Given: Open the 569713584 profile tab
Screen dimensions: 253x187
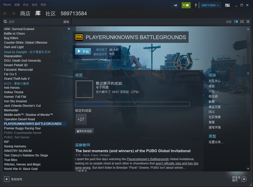Looking at the screenshot, I should tap(74, 14).
